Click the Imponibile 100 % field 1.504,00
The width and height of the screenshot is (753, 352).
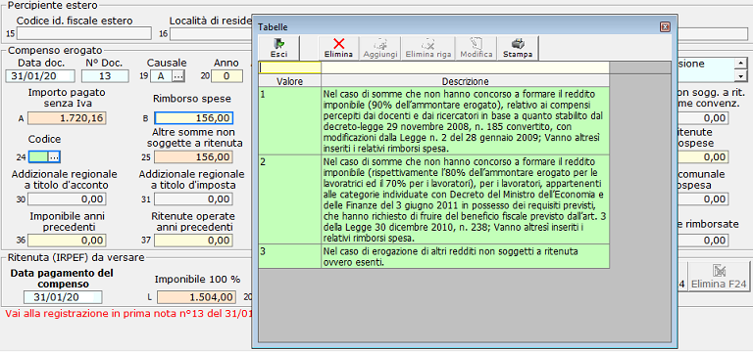tap(196, 297)
